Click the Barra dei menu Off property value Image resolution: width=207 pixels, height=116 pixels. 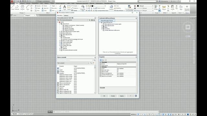point(126,70)
